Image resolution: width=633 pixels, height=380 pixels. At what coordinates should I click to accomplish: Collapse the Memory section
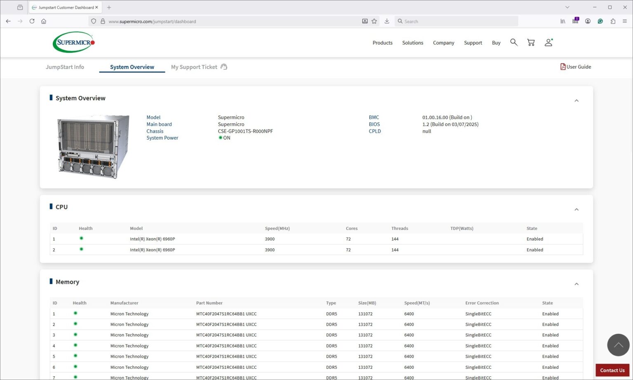(x=576, y=284)
